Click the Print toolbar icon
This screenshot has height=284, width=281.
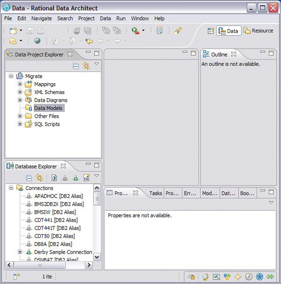pos(40,31)
